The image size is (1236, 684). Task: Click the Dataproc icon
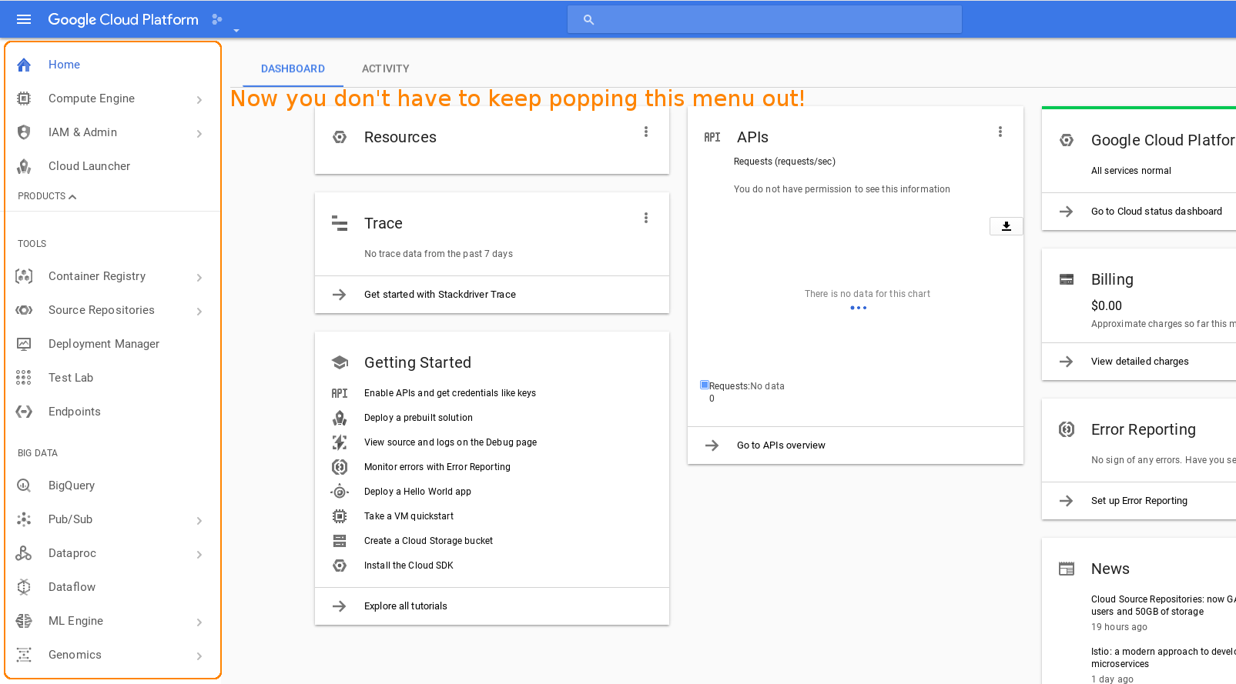click(x=24, y=553)
